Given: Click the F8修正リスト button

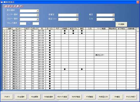Looking at the screenshot, I should pos(103,97).
